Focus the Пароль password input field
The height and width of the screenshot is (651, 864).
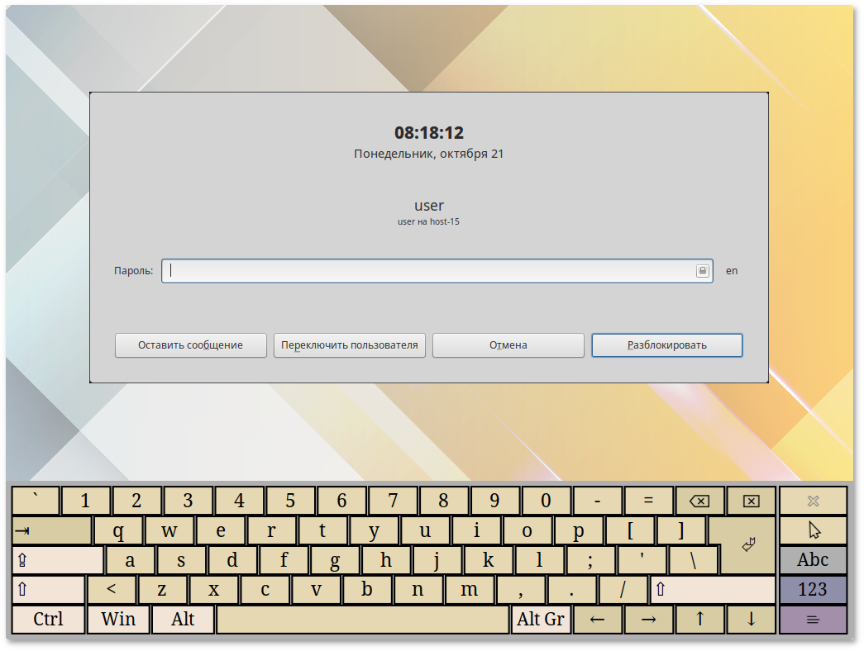[430, 271]
